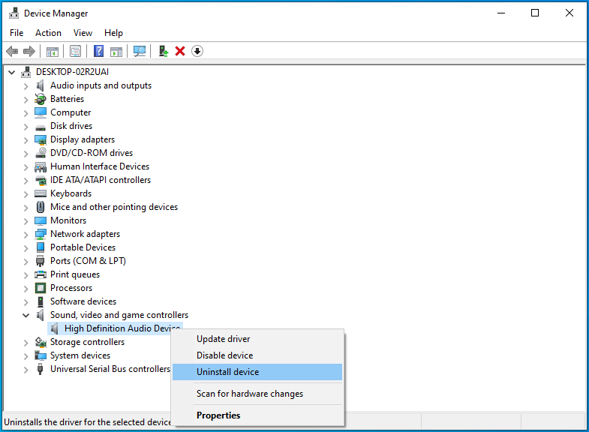This screenshot has height=432, width=589.
Task: Click the Help toolbar icon
Action: pyautogui.click(x=98, y=51)
